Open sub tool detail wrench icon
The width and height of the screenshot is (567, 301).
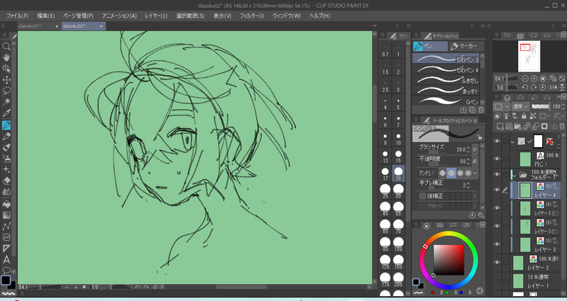[x=481, y=215]
